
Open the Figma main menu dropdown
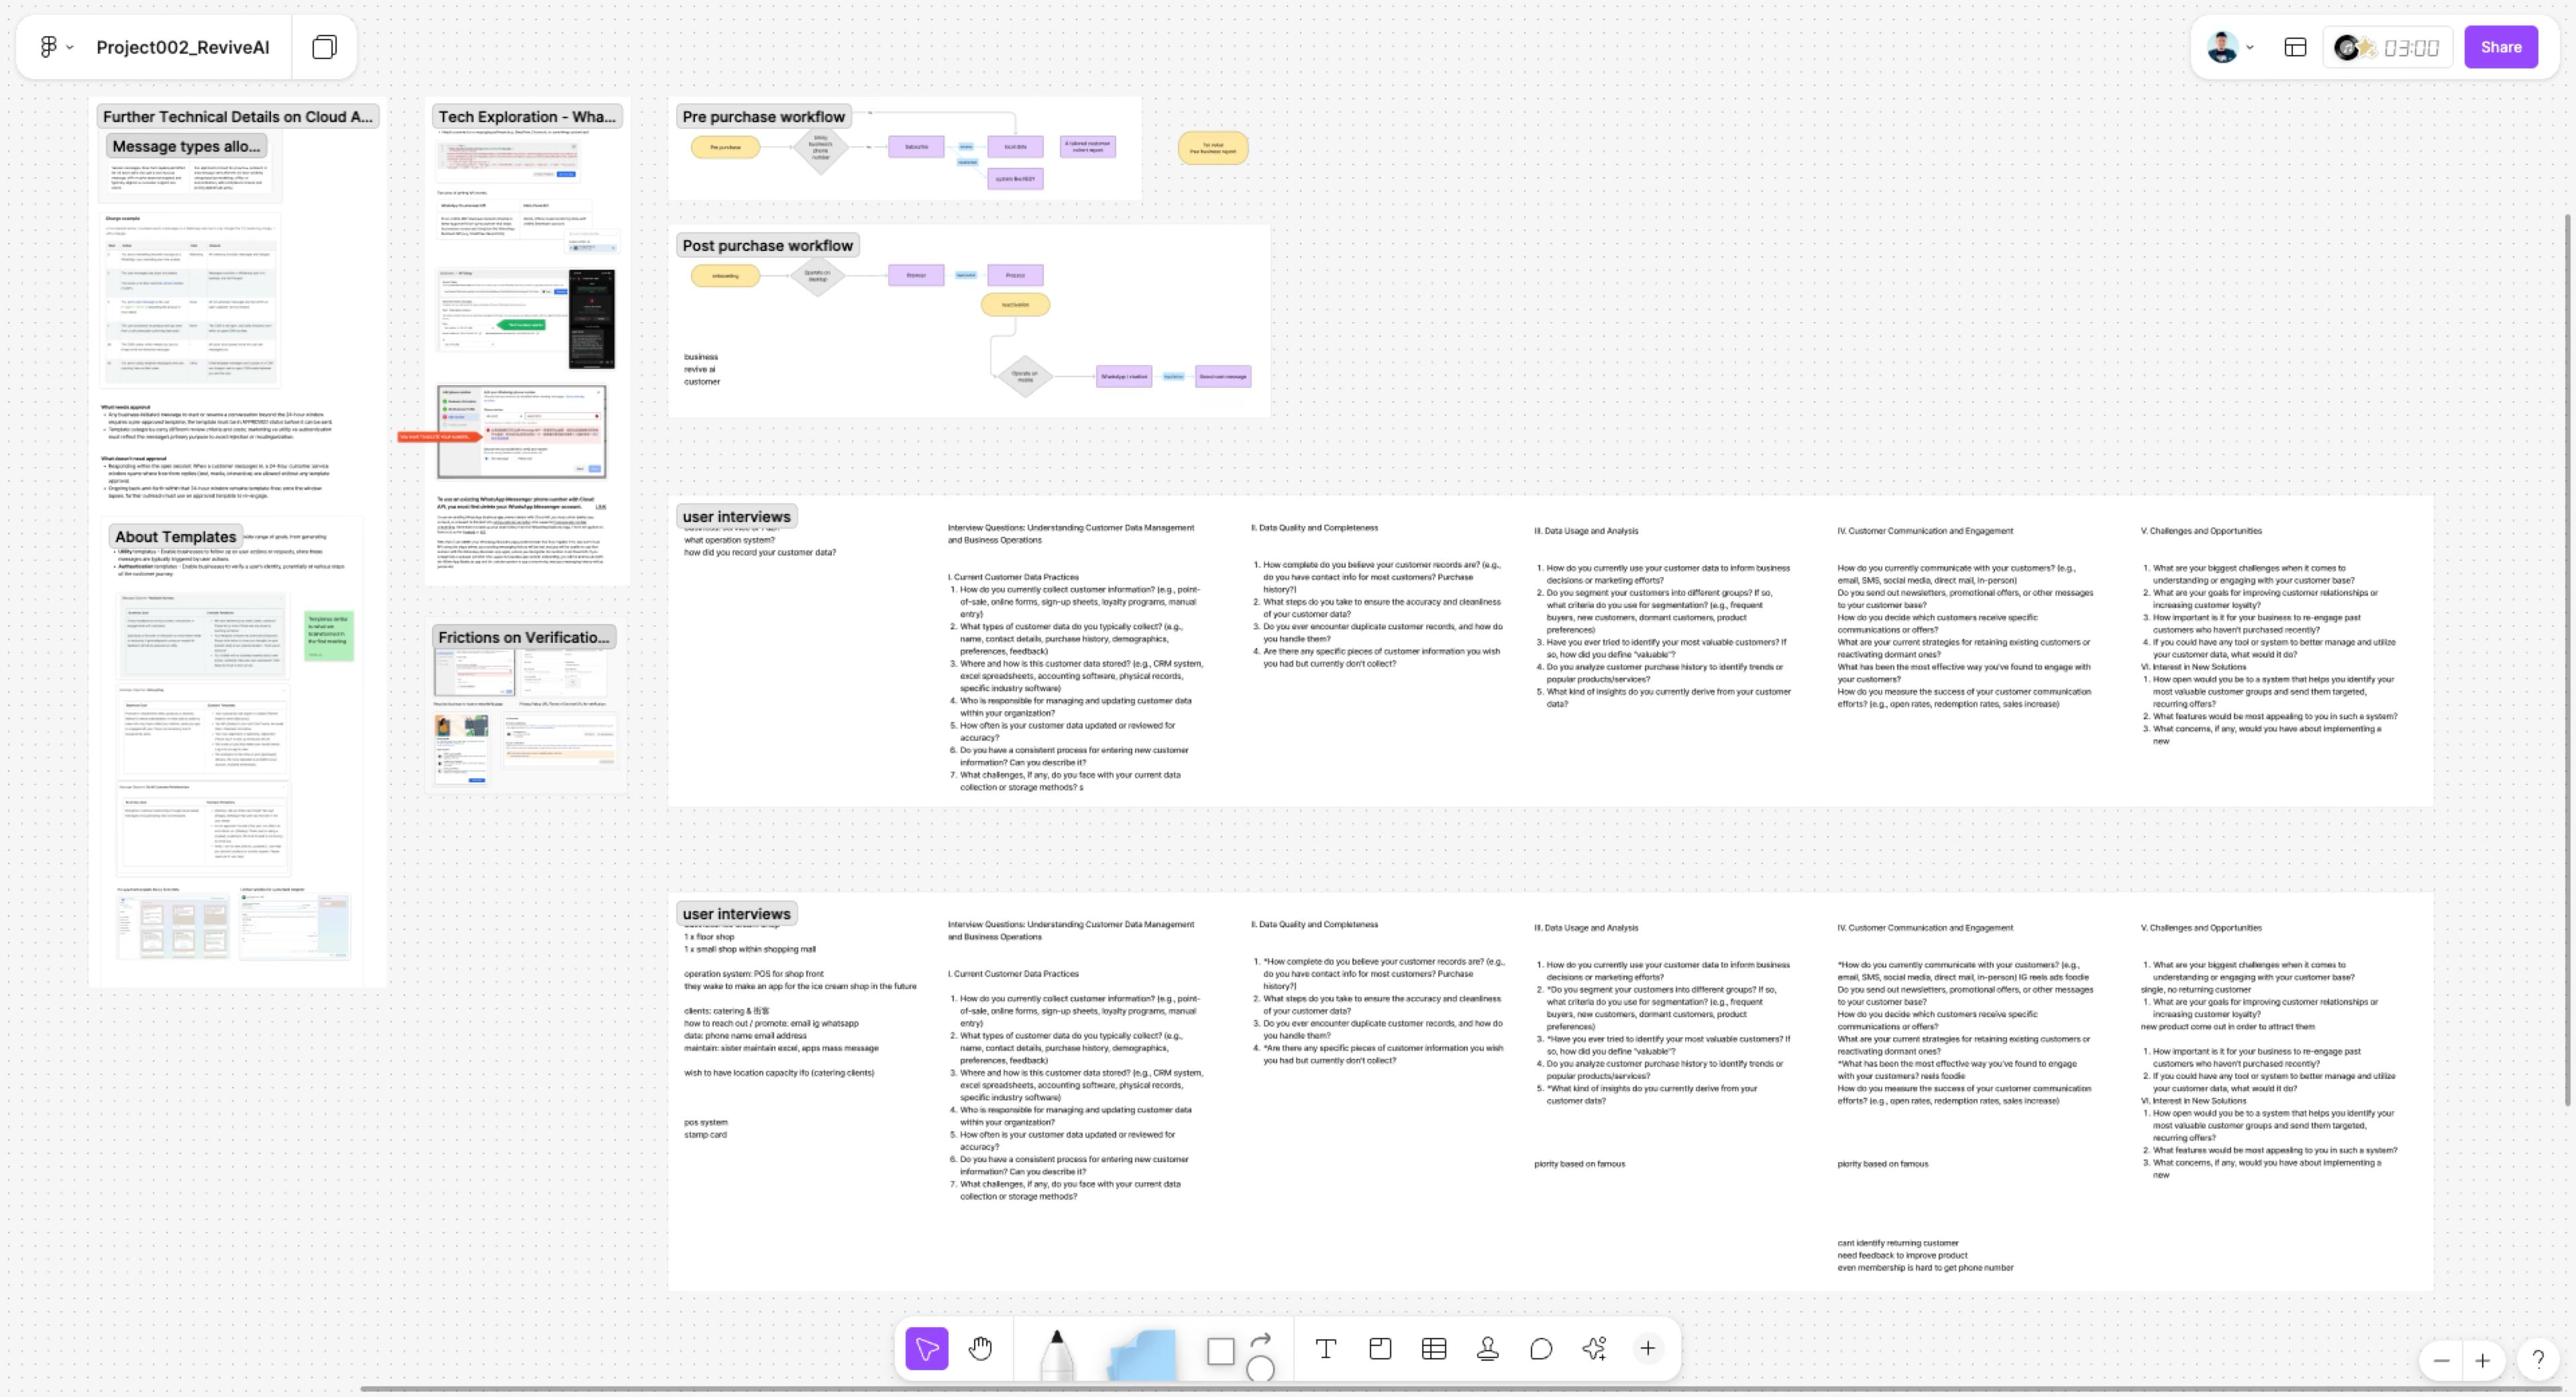(x=56, y=47)
